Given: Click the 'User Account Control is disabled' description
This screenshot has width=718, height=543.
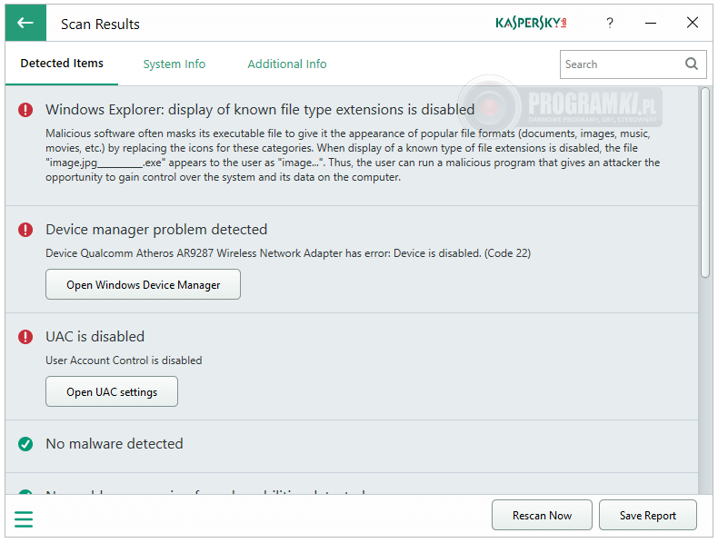Looking at the screenshot, I should coord(124,360).
